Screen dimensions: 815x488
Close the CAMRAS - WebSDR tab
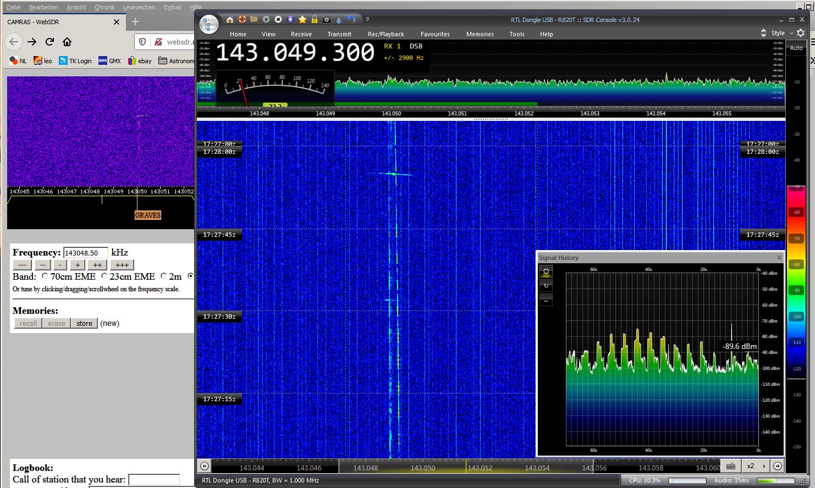click(117, 22)
